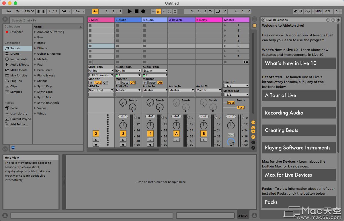Click Stop All Clips button in Master
The height and width of the screenshot is (221, 344).
tap(225, 62)
